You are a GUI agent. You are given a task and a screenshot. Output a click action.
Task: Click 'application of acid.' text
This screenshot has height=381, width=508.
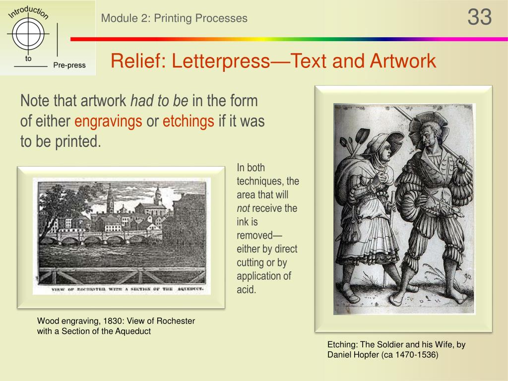coord(264,283)
